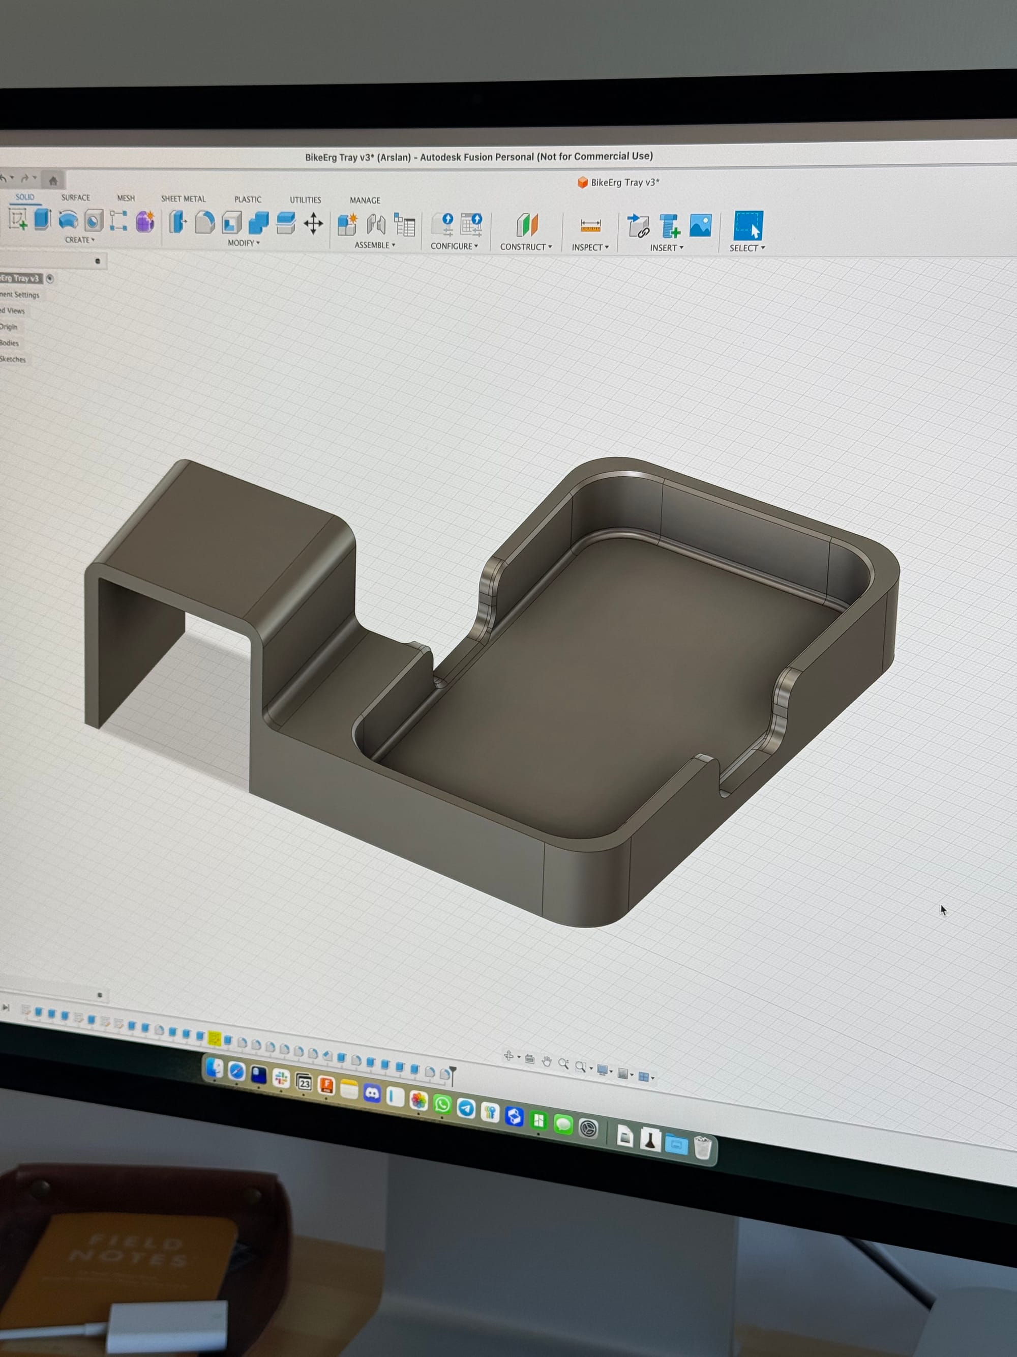Click the Create Sketch icon
The height and width of the screenshot is (1357, 1017).
18,218
